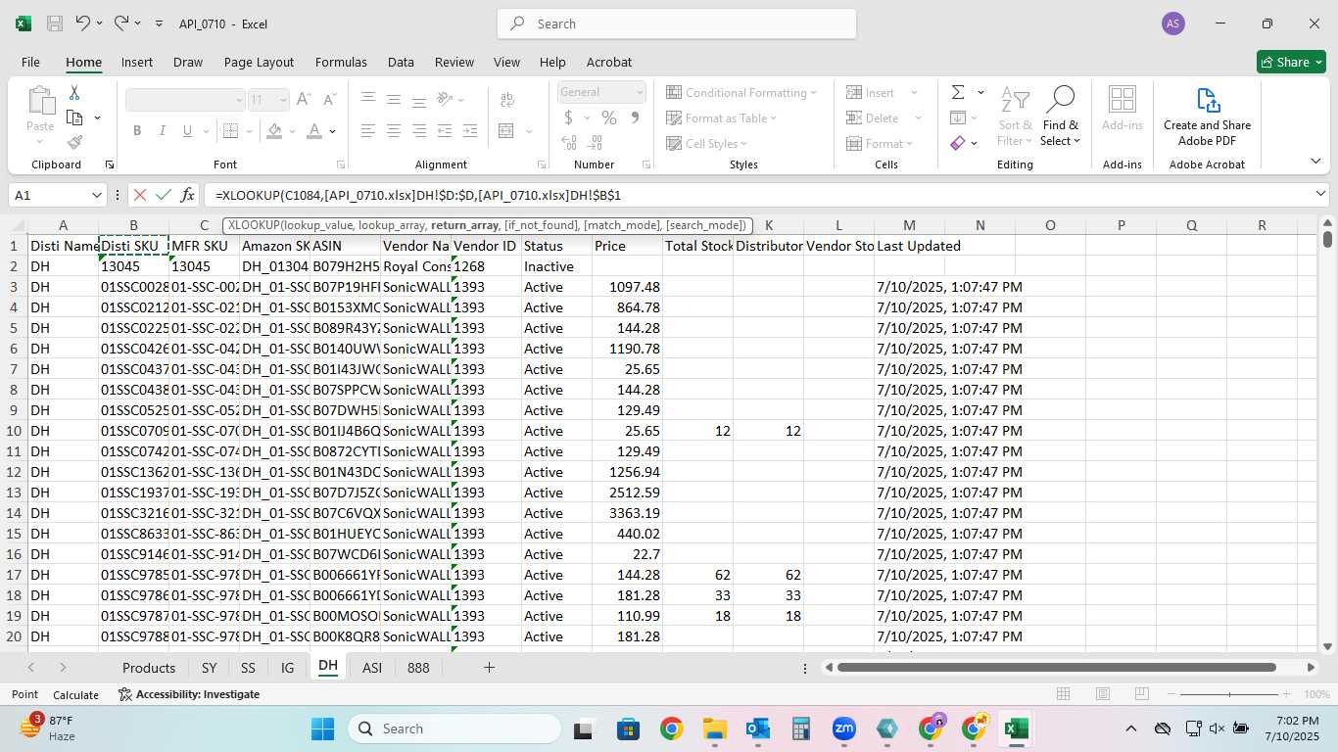Click the Merge & Center icon
This screenshot has width=1338, height=752.
[506, 130]
